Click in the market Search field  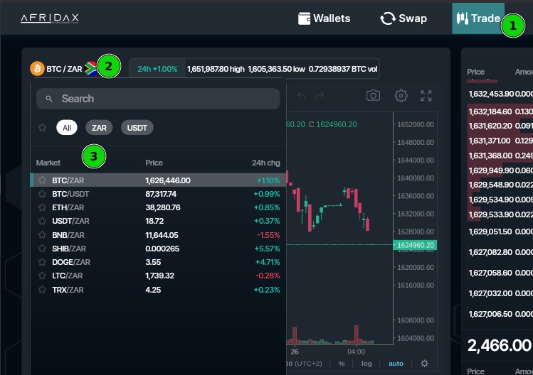coord(158,99)
